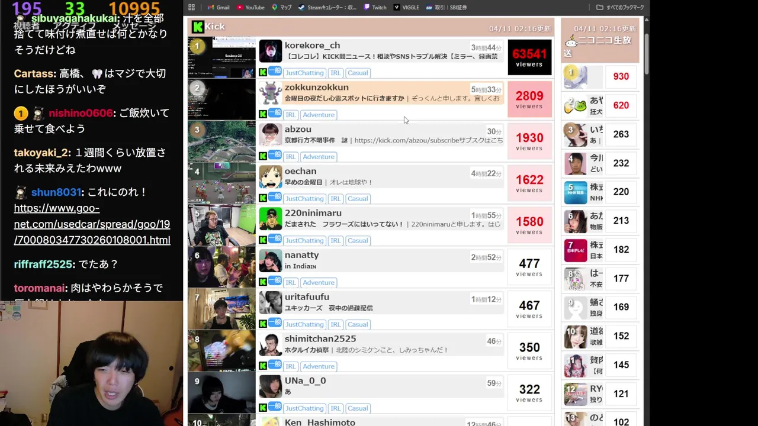758x426 pixels.
Task: Click uritafufu profile avatar
Action: [271, 304]
